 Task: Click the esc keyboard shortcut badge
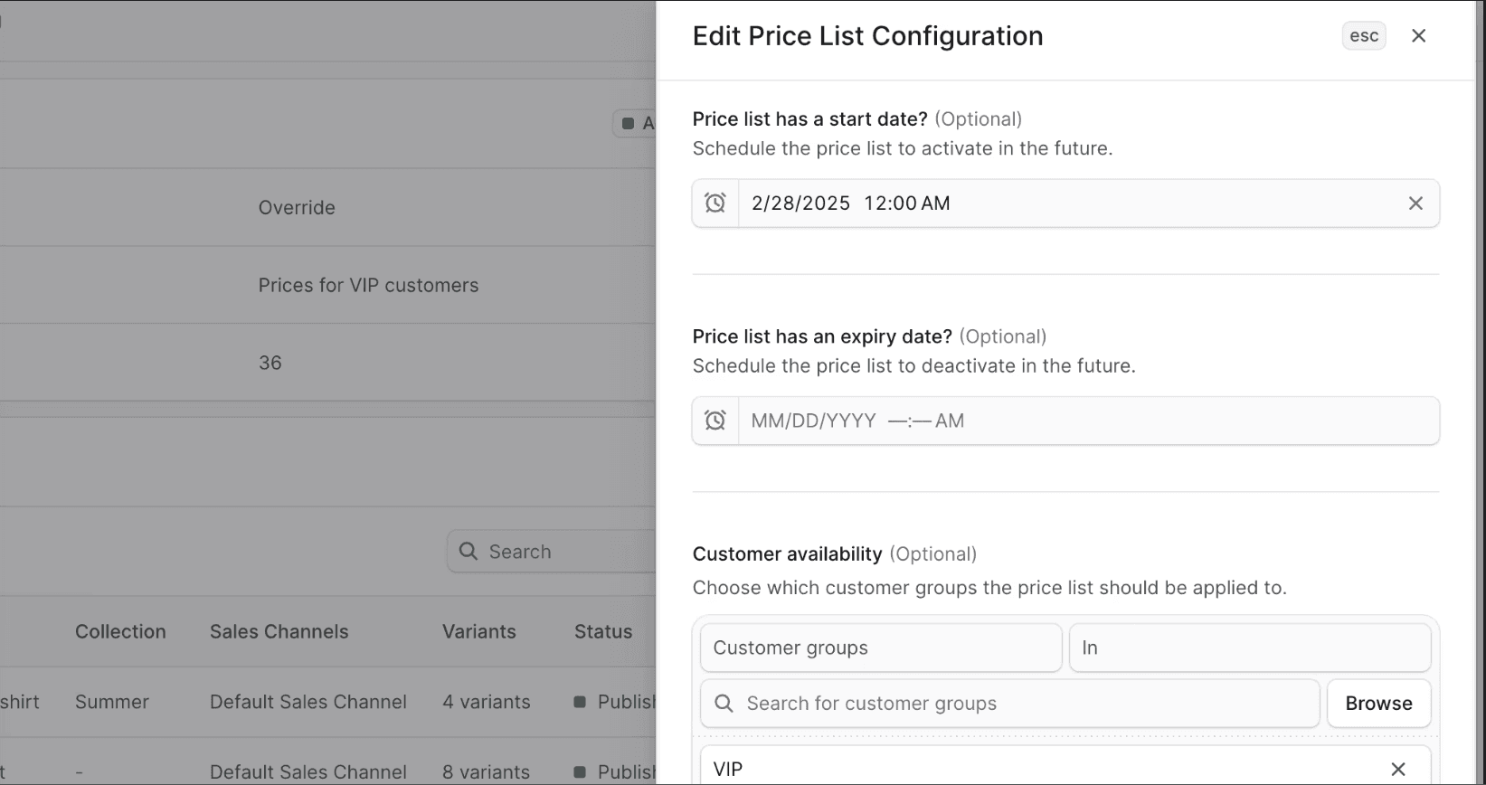click(x=1364, y=35)
